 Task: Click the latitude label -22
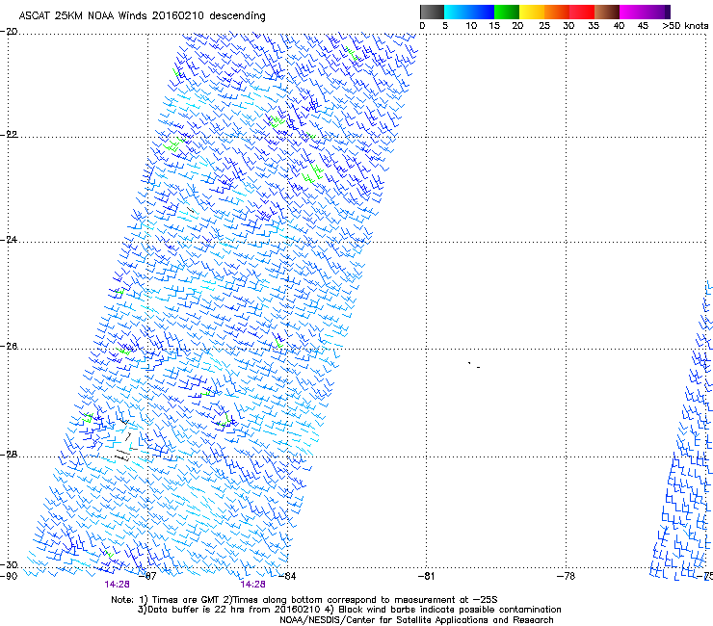point(9,135)
